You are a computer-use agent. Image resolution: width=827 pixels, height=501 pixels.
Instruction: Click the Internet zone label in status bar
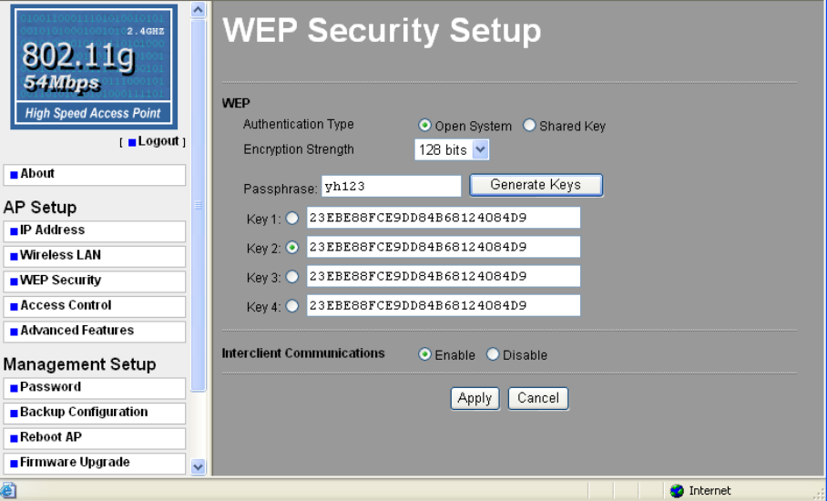coord(710,491)
